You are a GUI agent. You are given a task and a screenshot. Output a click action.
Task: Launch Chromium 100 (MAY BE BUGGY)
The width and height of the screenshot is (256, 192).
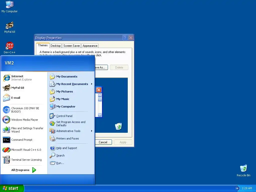[x=24, y=110]
